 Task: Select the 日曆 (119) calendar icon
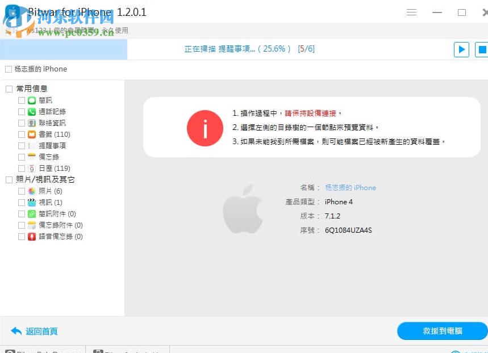coord(31,168)
